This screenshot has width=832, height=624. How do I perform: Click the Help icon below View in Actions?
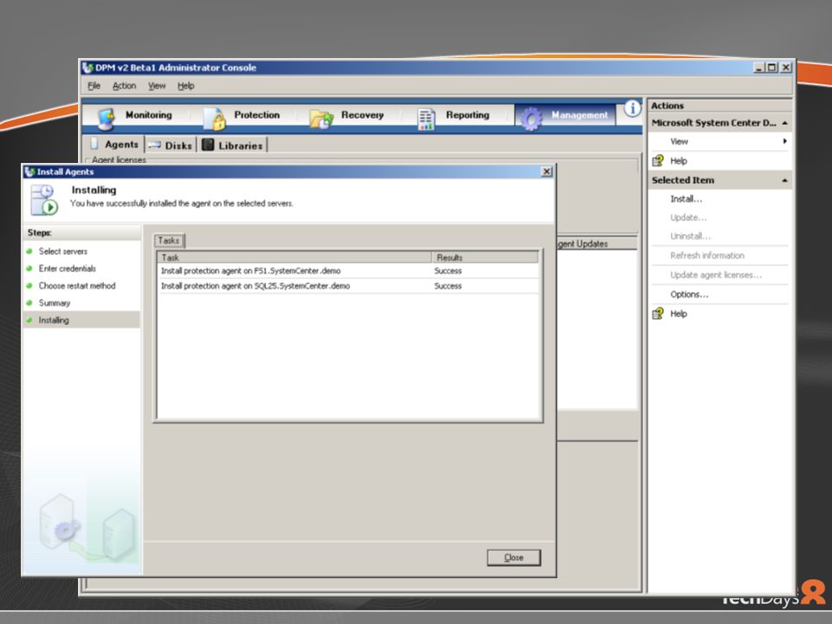point(658,161)
